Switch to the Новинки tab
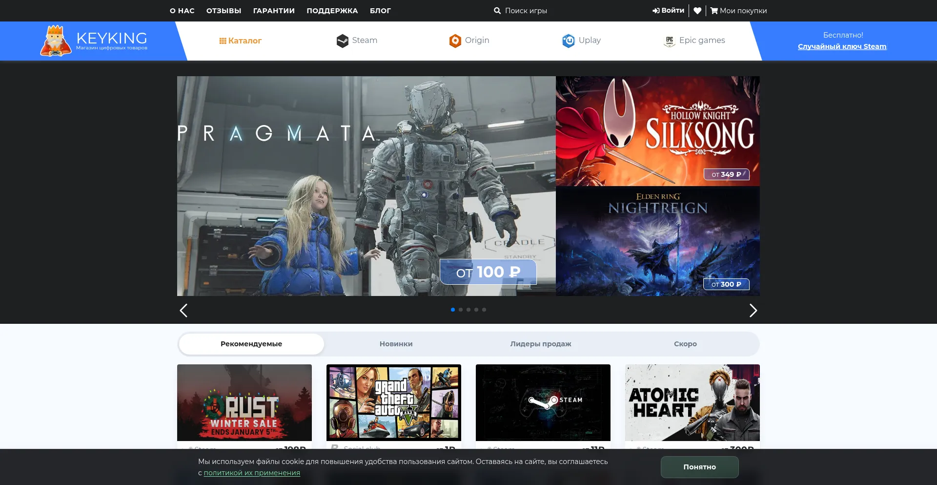 pos(396,344)
